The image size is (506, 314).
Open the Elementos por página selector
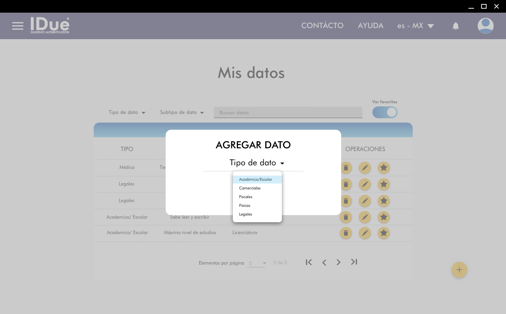click(257, 263)
